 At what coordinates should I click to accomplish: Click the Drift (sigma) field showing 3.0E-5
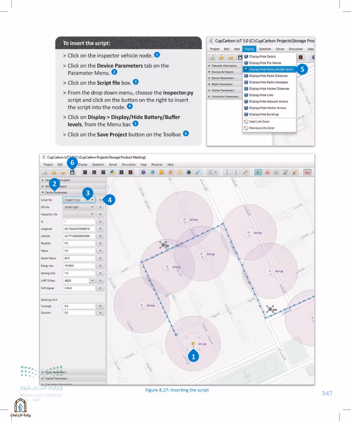pos(79,288)
